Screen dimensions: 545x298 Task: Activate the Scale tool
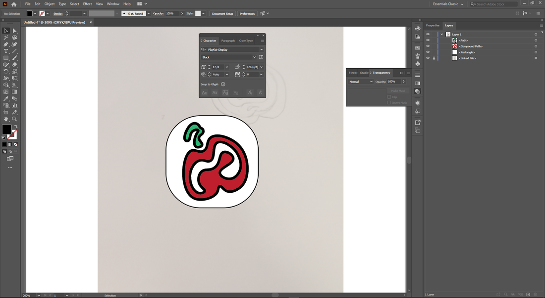14,71
